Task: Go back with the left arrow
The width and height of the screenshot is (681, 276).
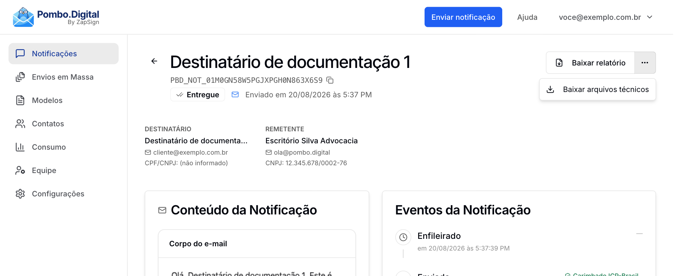Action: 154,61
